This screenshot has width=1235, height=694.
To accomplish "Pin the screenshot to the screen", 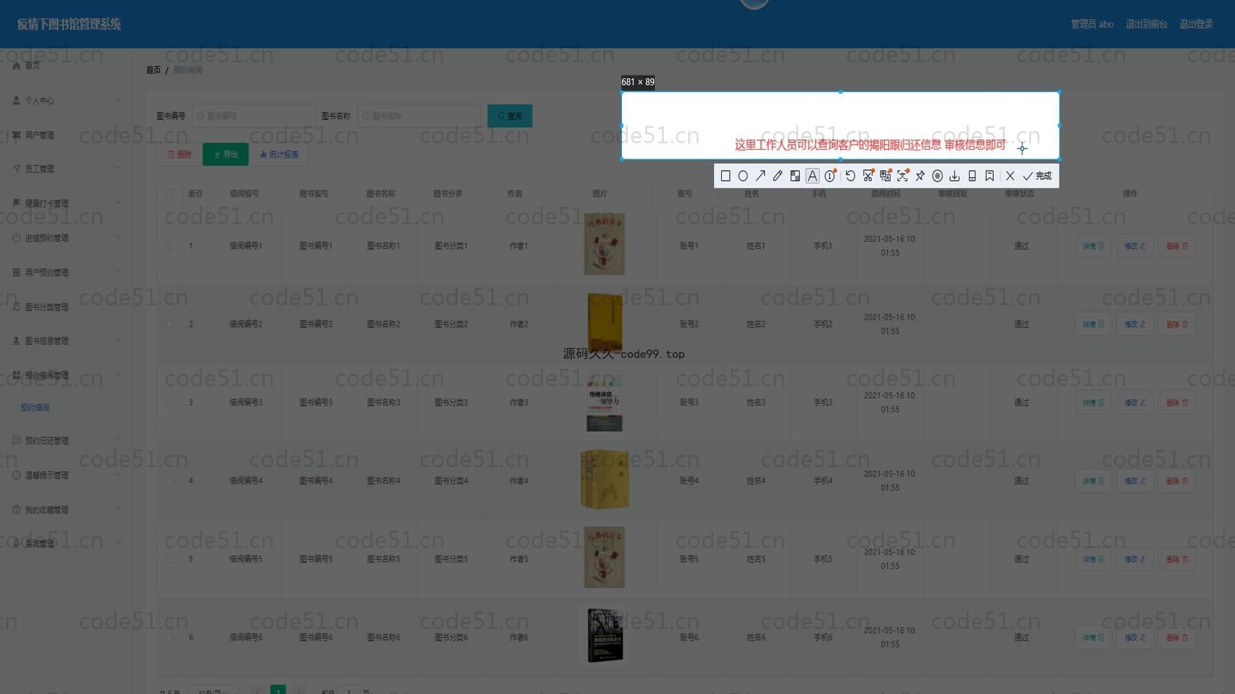I will pos(920,176).
